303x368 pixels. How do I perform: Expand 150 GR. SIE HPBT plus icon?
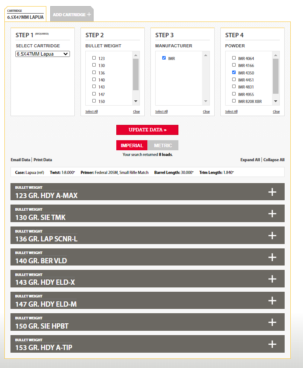[272, 322]
